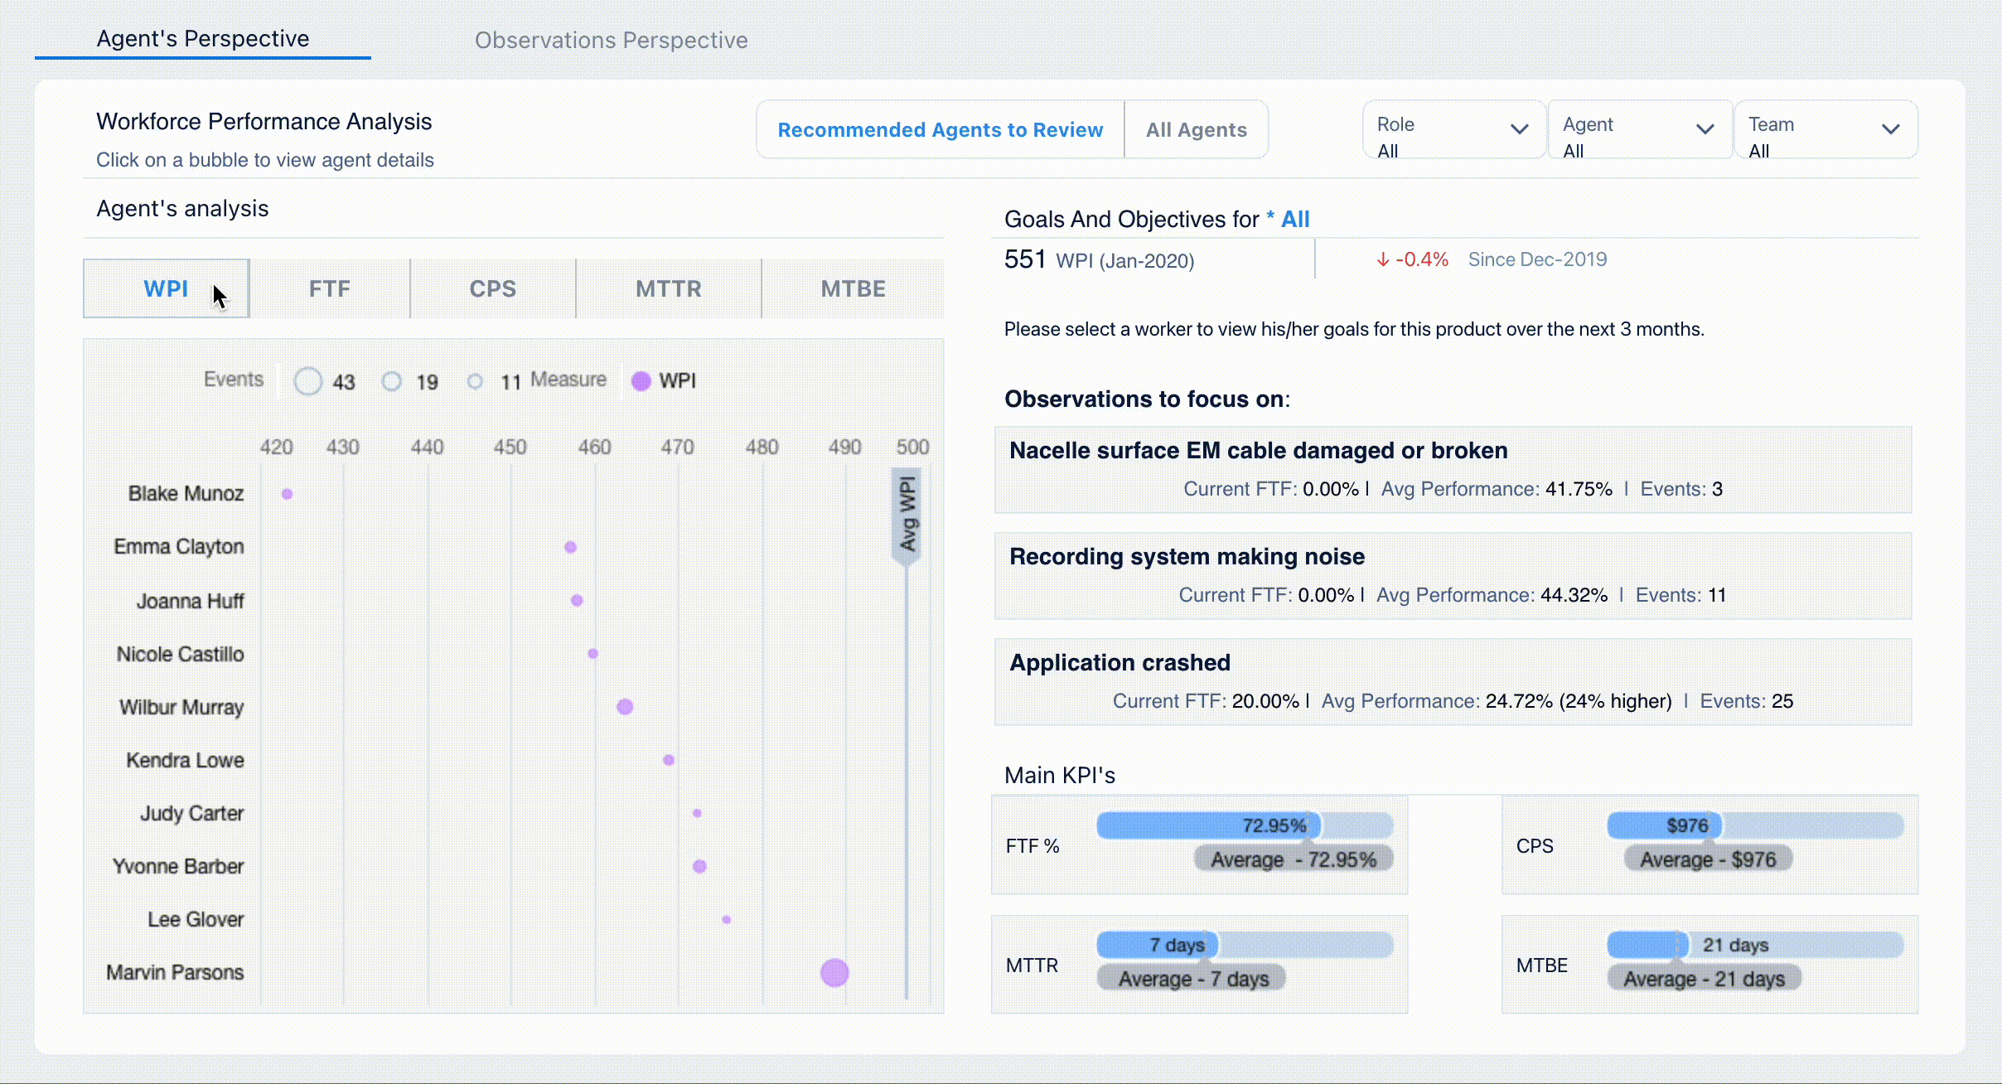
Task: Click the purple WPI measure legend dot
Action: (x=641, y=381)
